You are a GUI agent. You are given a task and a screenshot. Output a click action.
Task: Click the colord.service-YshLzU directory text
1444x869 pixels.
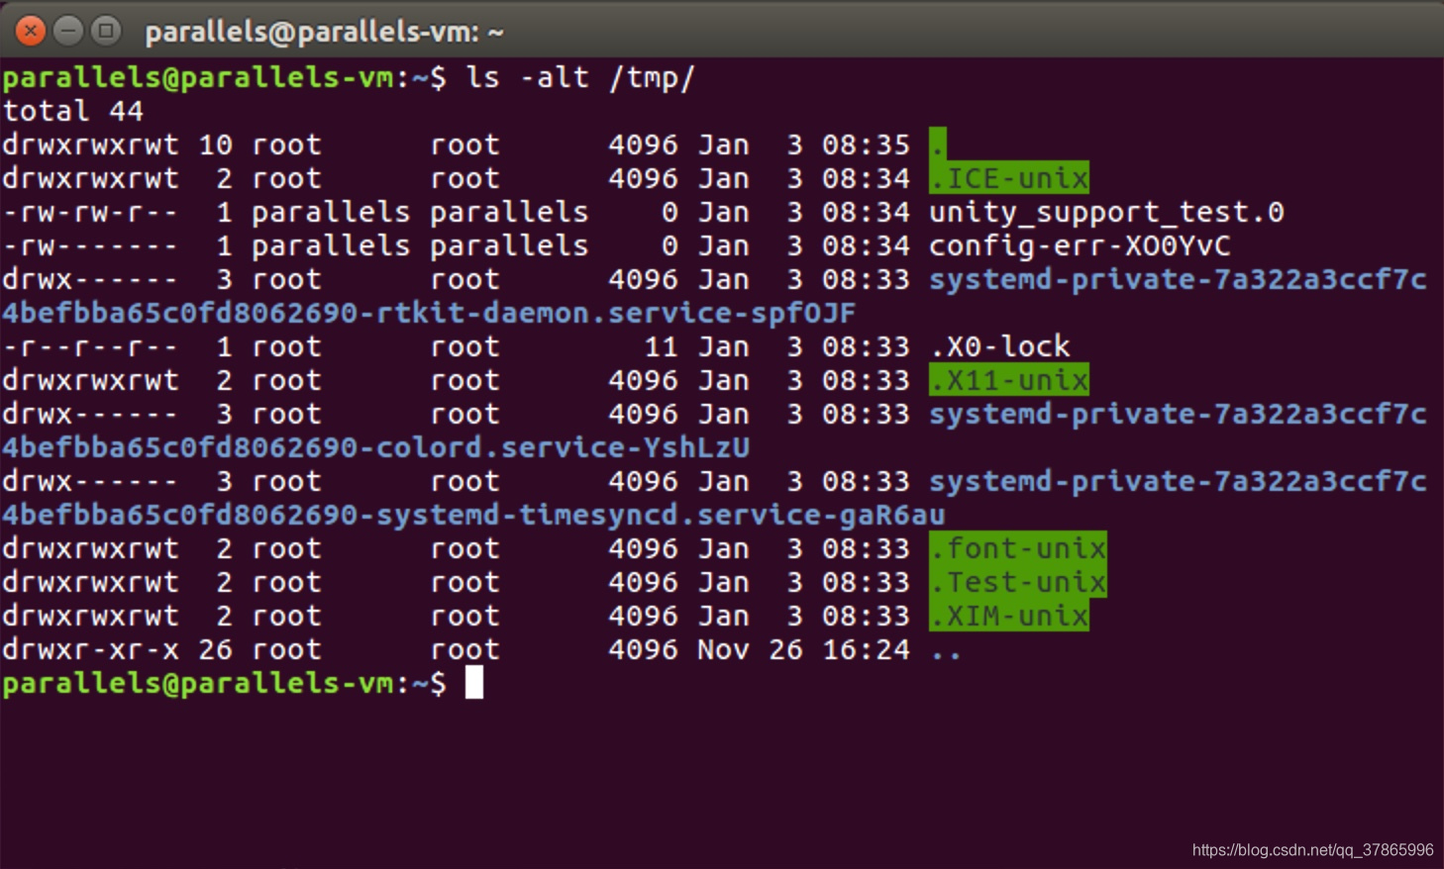pyautogui.click(x=563, y=447)
